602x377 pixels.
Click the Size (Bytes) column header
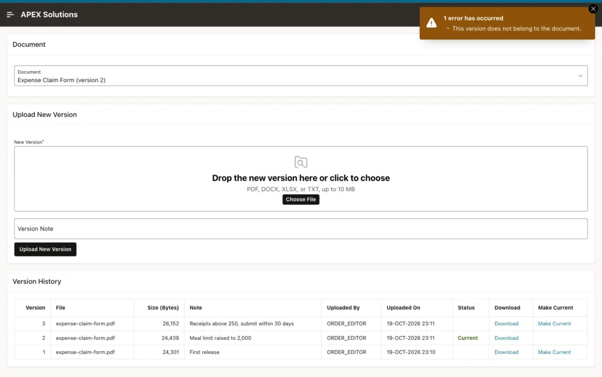click(x=163, y=308)
